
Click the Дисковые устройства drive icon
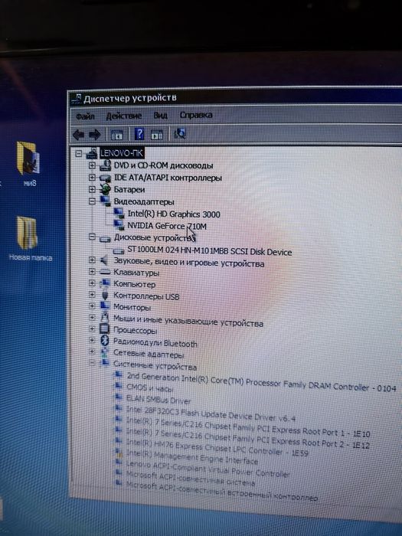click(x=105, y=239)
